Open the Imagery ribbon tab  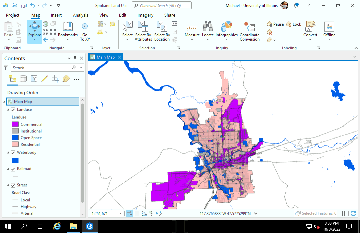[145, 15]
